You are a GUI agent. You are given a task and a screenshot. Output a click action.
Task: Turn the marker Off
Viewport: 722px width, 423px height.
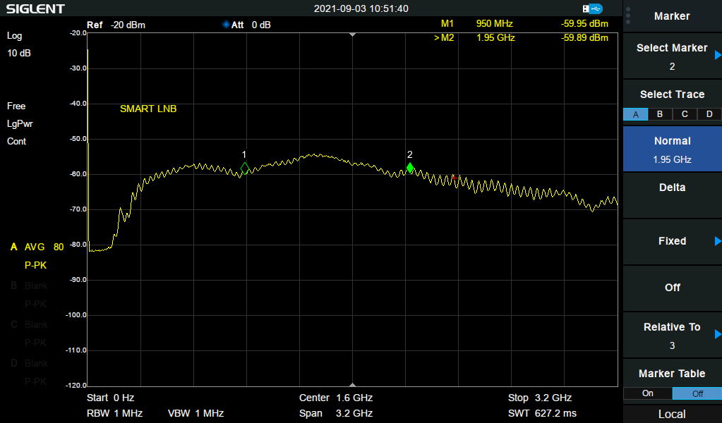(x=673, y=288)
